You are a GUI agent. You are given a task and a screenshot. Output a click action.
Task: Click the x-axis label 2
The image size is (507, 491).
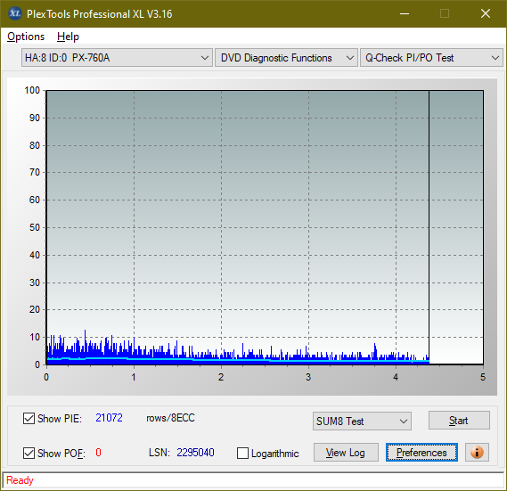click(221, 377)
